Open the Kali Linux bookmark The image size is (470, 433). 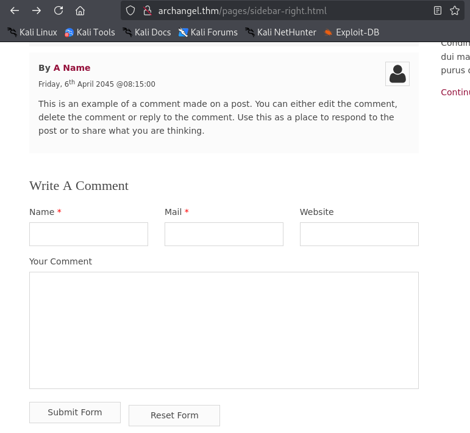(x=32, y=32)
